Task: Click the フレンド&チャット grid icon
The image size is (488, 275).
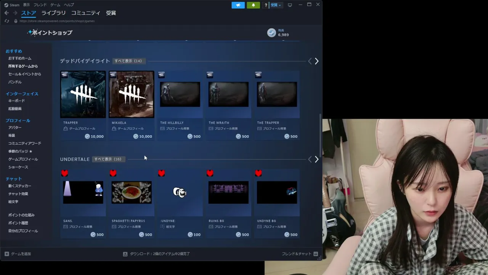Action: 316,254
